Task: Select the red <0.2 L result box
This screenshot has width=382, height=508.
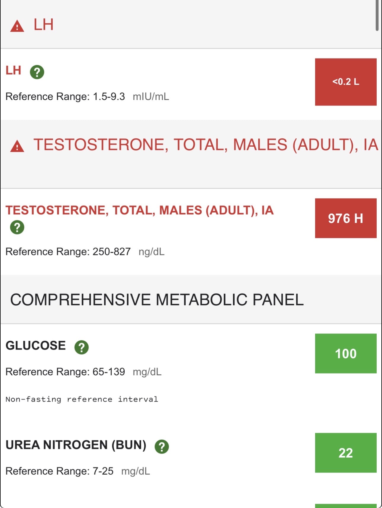Action: coord(346,82)
